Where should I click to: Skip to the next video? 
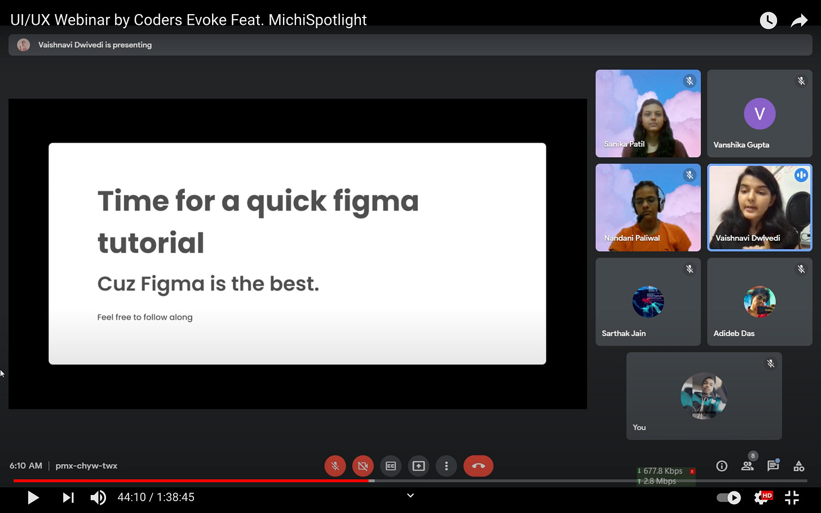[x=68, y=497]
